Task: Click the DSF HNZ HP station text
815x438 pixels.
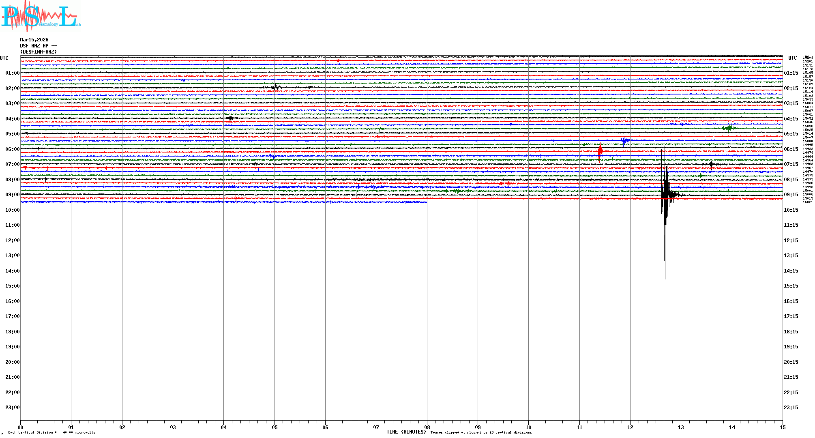Action: point(38,46)
